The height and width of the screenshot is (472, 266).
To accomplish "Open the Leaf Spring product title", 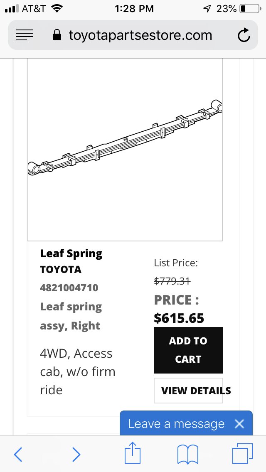I will pyautogui.click(x=71, y=254).
